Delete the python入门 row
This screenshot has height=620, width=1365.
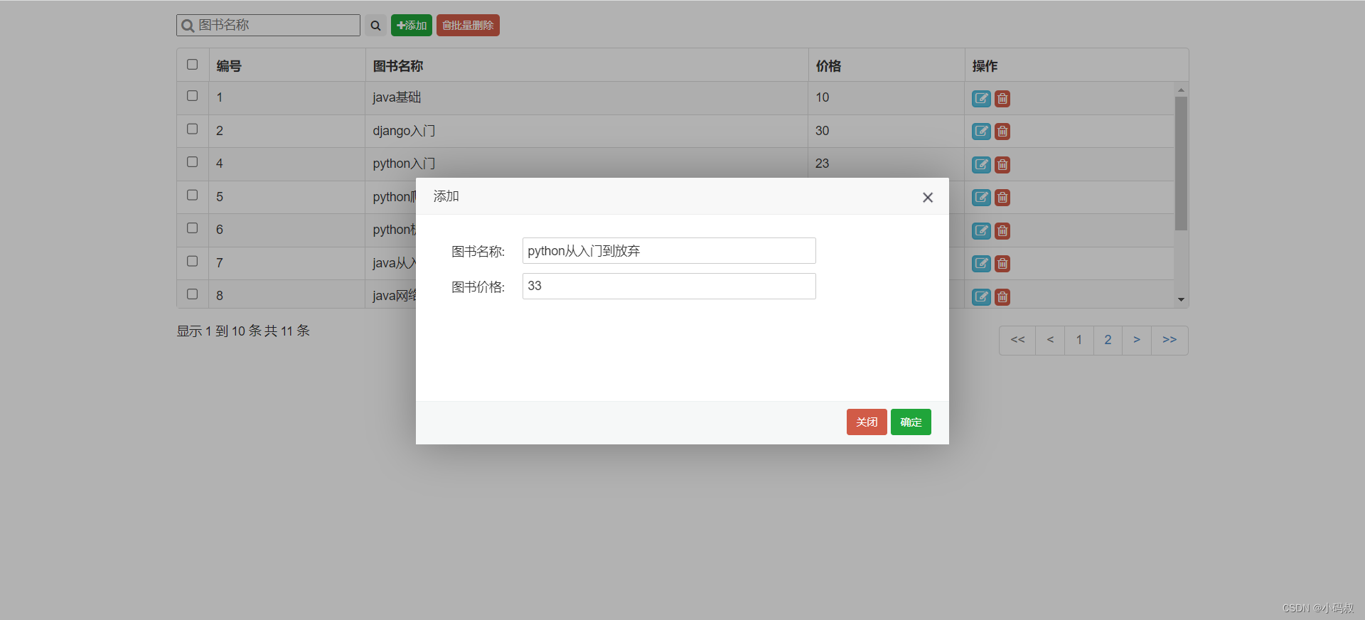tap(1002, 165)
